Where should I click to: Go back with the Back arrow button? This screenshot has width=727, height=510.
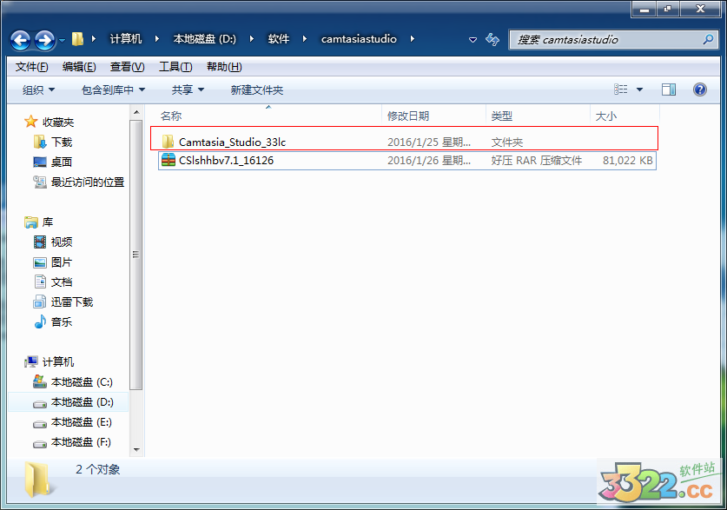click(x=20, y=40)
